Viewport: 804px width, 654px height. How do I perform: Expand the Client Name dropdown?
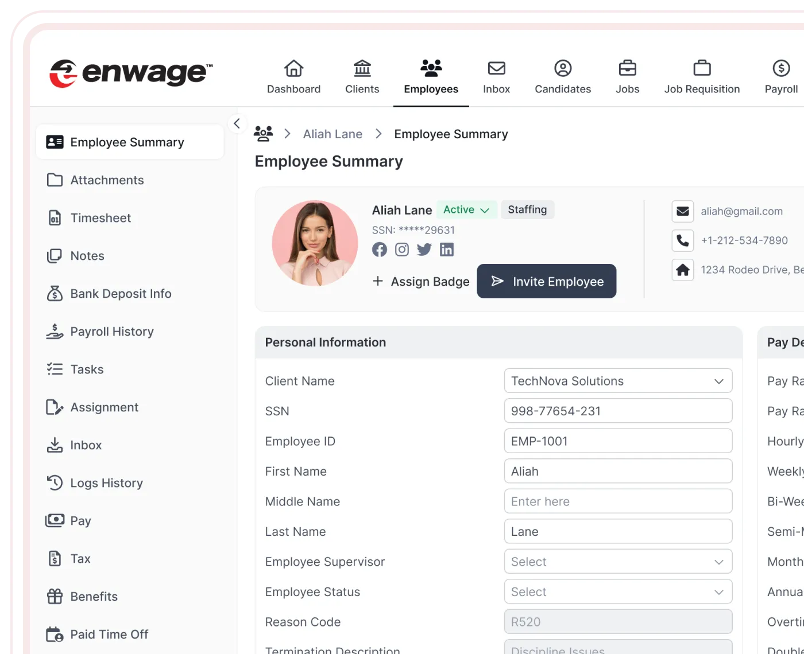618,381
